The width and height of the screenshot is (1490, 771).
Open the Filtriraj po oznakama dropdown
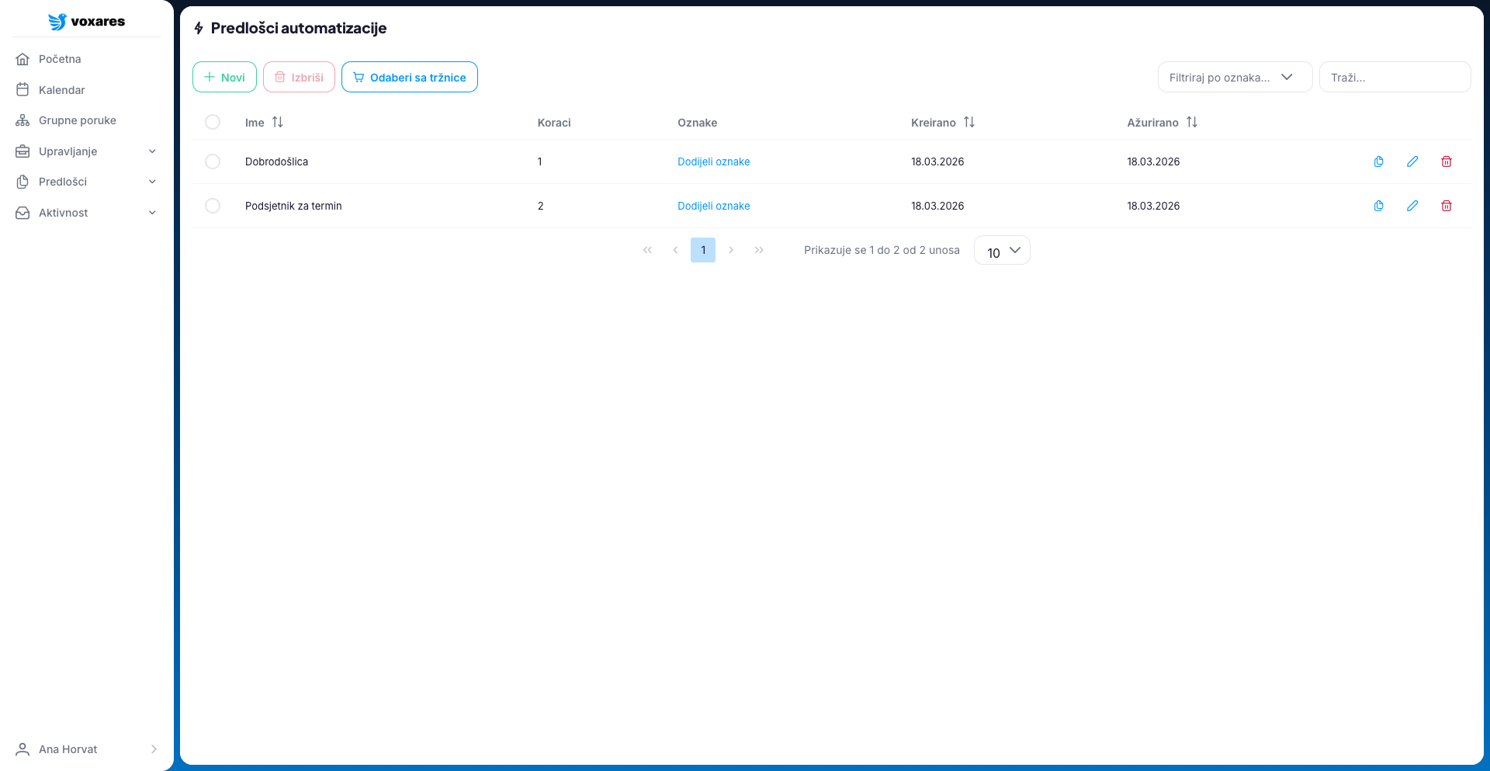coord(1234,78)
